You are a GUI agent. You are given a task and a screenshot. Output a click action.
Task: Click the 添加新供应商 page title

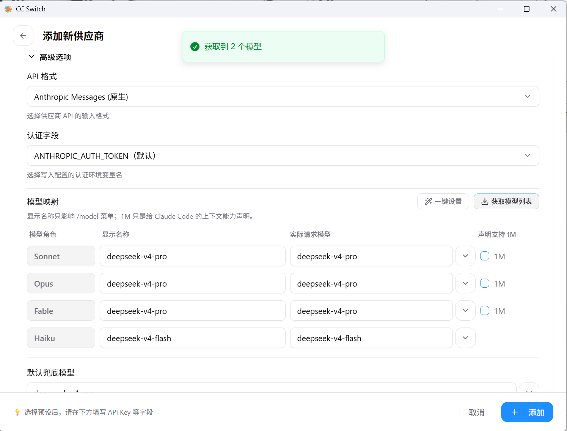pos(73,36)
